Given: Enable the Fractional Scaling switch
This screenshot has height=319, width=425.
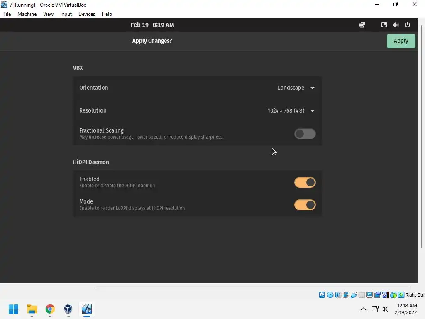Looking at the screenshot, I should (305, 134).
